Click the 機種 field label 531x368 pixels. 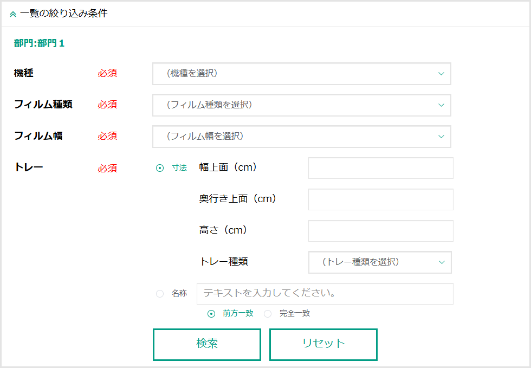pos(24,73)
